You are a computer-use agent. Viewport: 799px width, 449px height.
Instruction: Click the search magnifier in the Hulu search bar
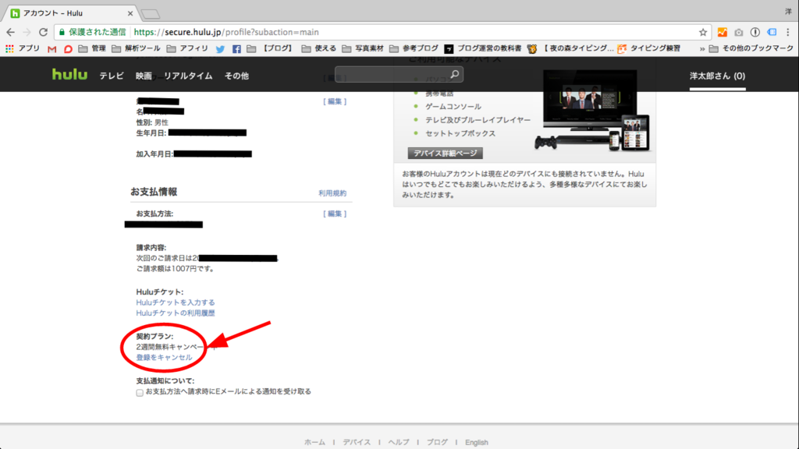[455, 73]
